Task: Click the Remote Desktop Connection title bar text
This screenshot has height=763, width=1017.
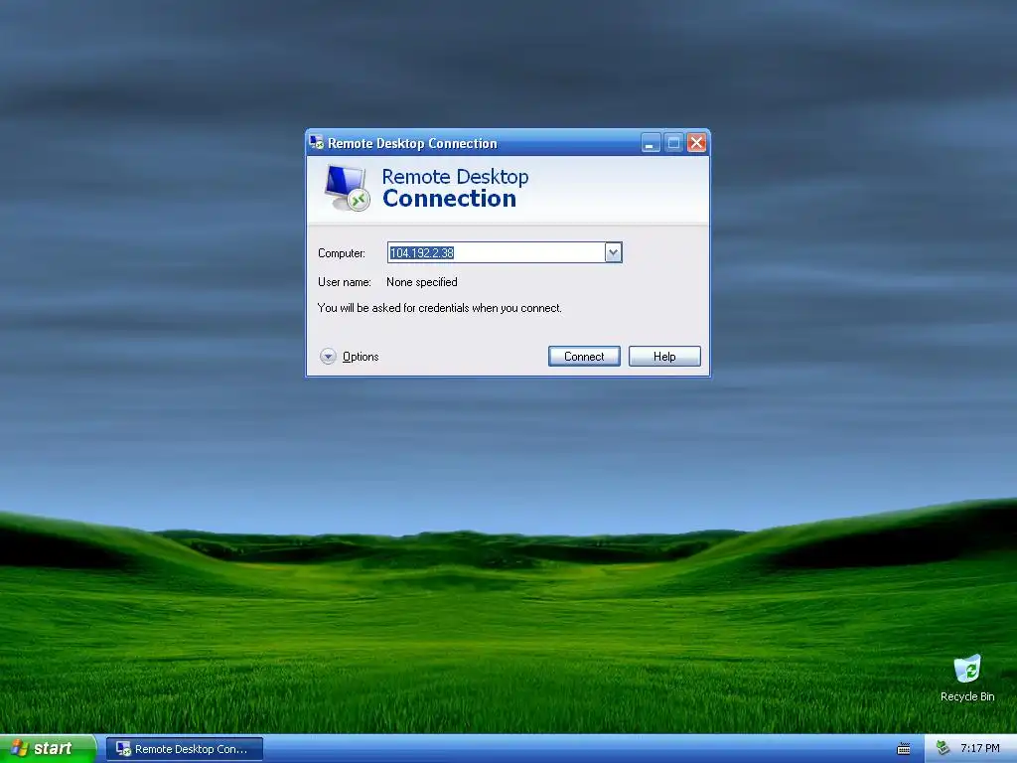Action: pos(412,143)
